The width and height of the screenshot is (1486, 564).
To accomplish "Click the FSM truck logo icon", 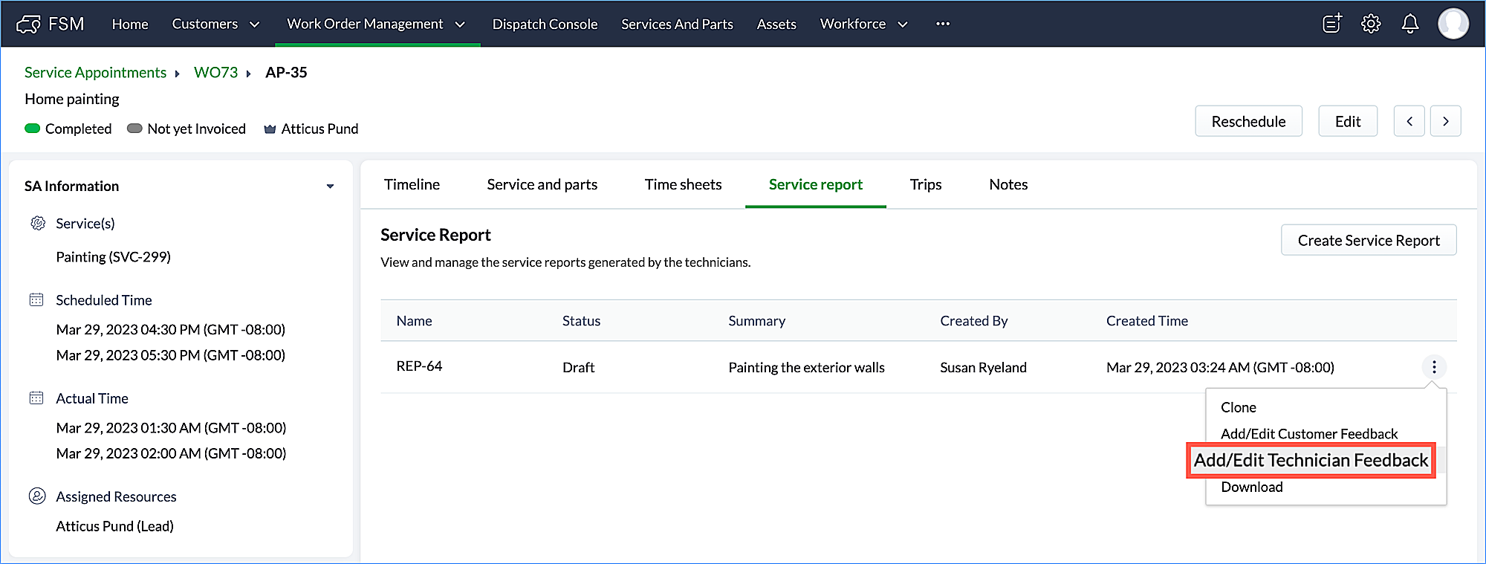I will [x=28, y=24].
